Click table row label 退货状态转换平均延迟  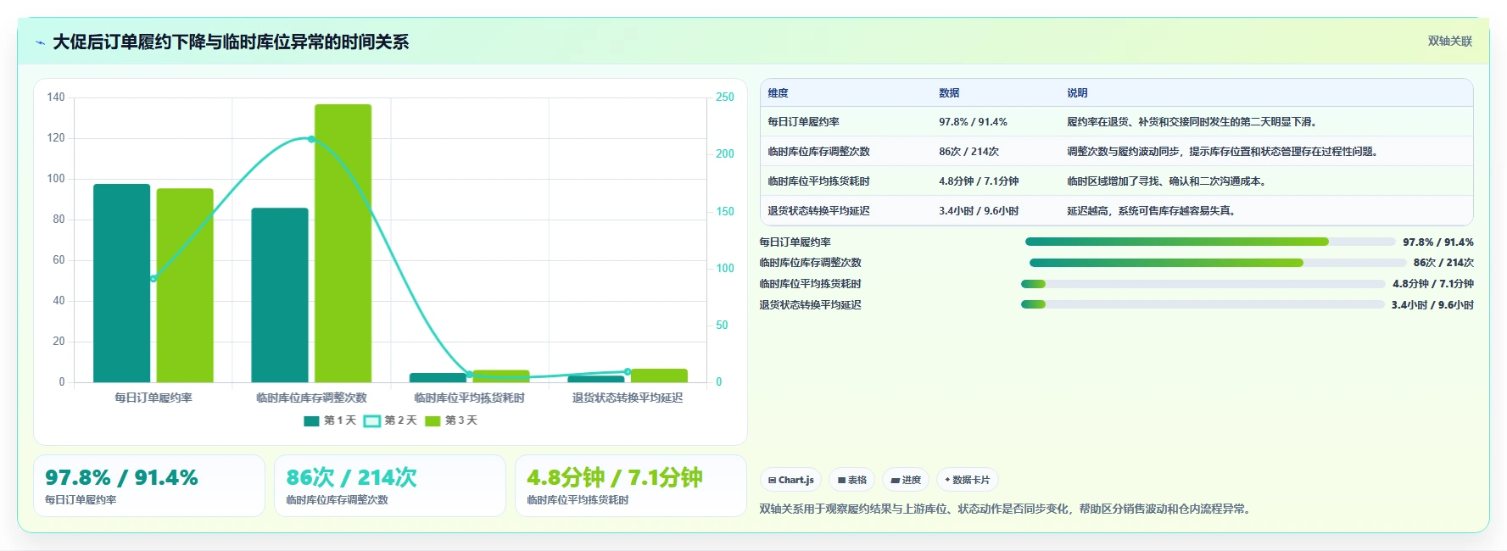click(x=818, y=211)
